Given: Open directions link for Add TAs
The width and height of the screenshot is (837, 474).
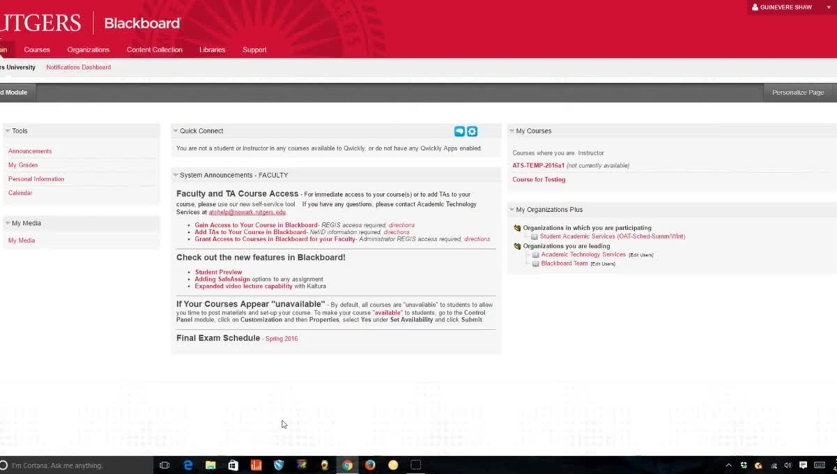Looking at the screenshot, I should (x=396, y=232).
